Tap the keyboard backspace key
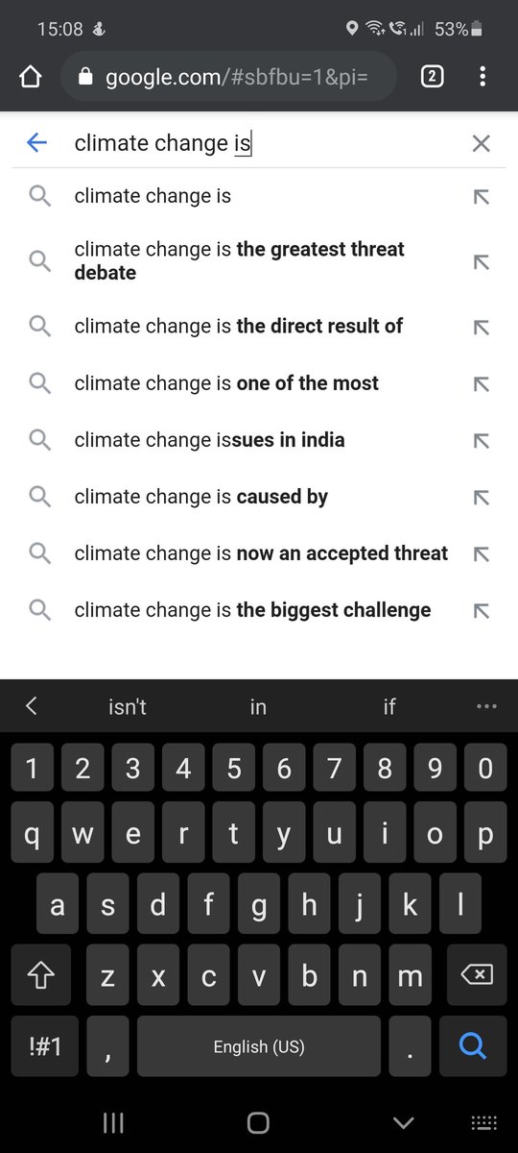Viewport: 518px width, 1153px height. click(x=477, y=976)
